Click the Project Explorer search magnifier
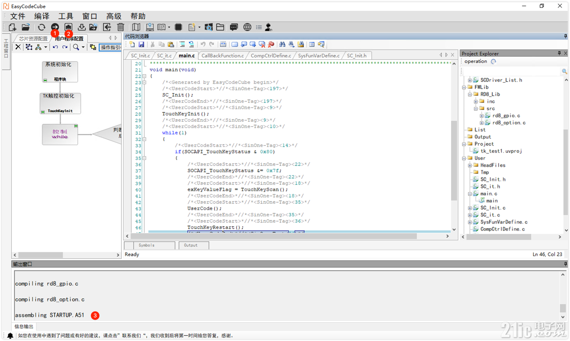 coord(564,71)
